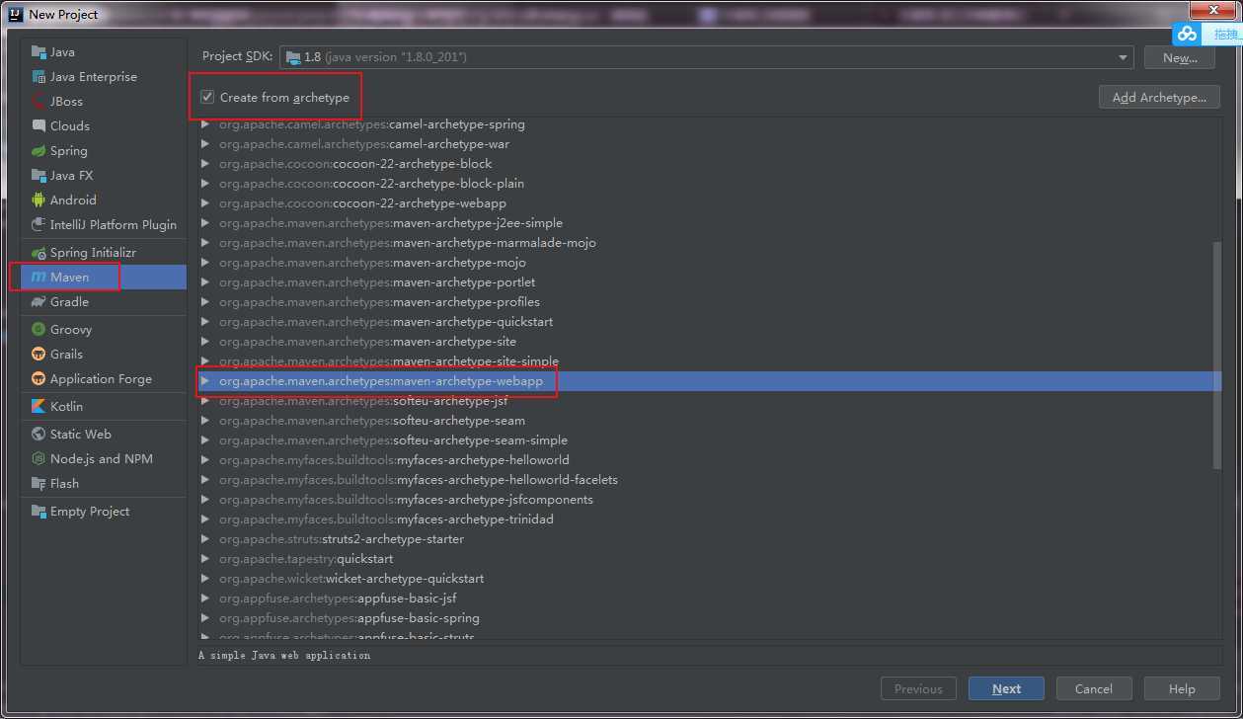Select Spring project type label
This screenshot has width=1243, height=719.
point(69,151)
